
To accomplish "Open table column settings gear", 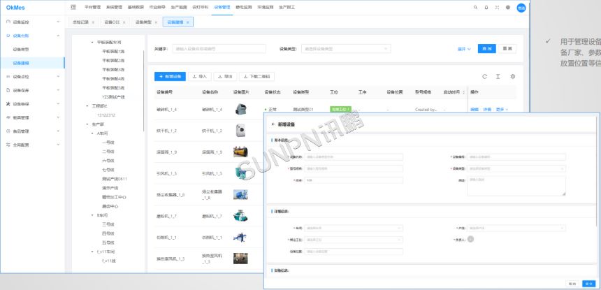I will point(512,77).
